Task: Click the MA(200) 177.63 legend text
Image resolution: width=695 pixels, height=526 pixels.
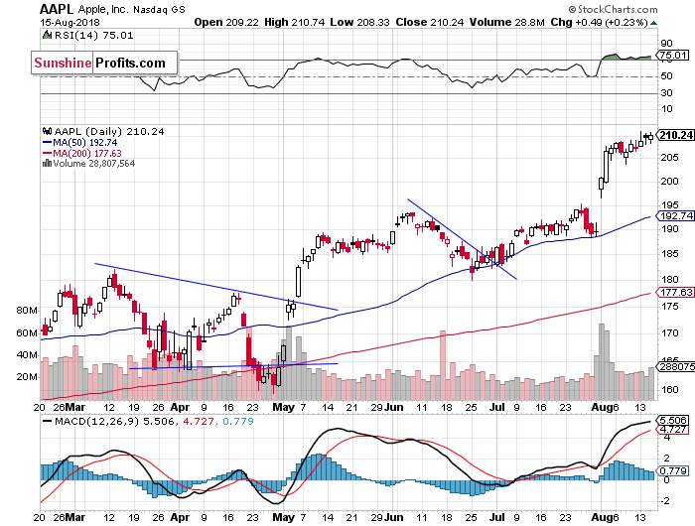Action: point(87,153)
